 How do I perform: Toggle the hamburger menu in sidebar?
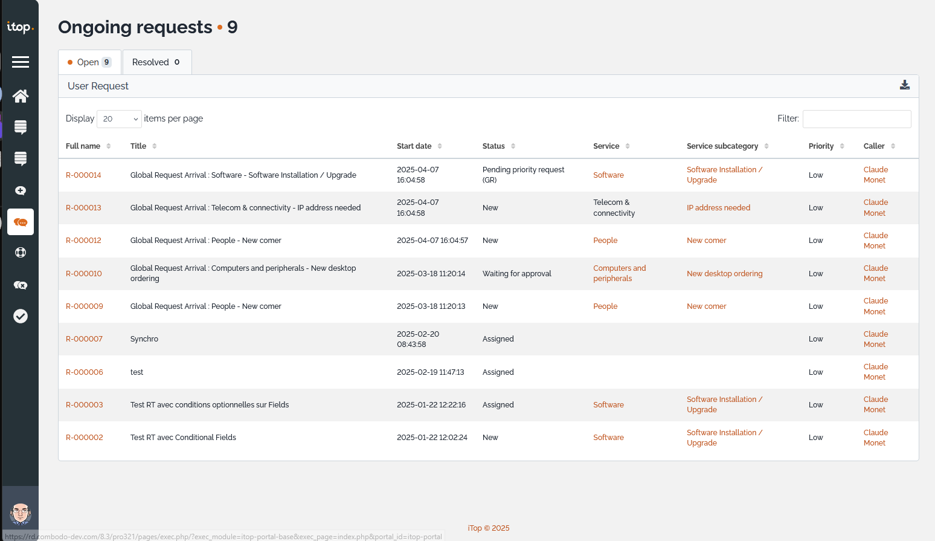click(x=21, y=62)
